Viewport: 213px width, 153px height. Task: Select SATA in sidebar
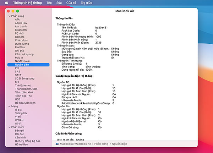[x=18, y=75]
